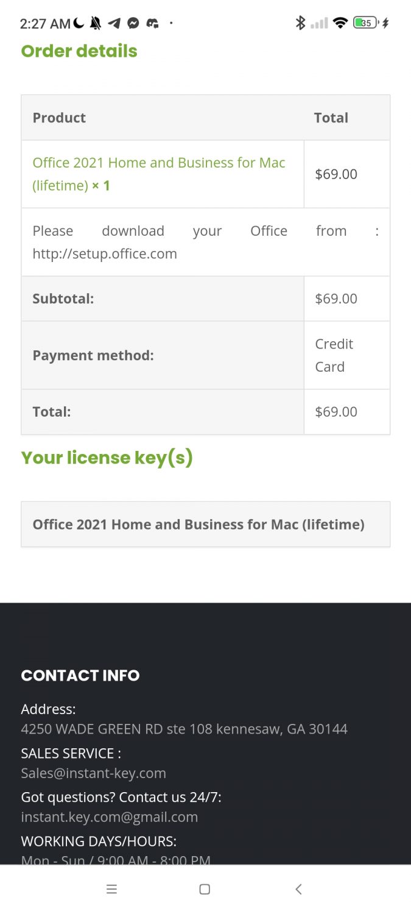This screenshot has width=411, height=914.
Task: Tap the Your license key(s) heading
Action: [107, 458]
